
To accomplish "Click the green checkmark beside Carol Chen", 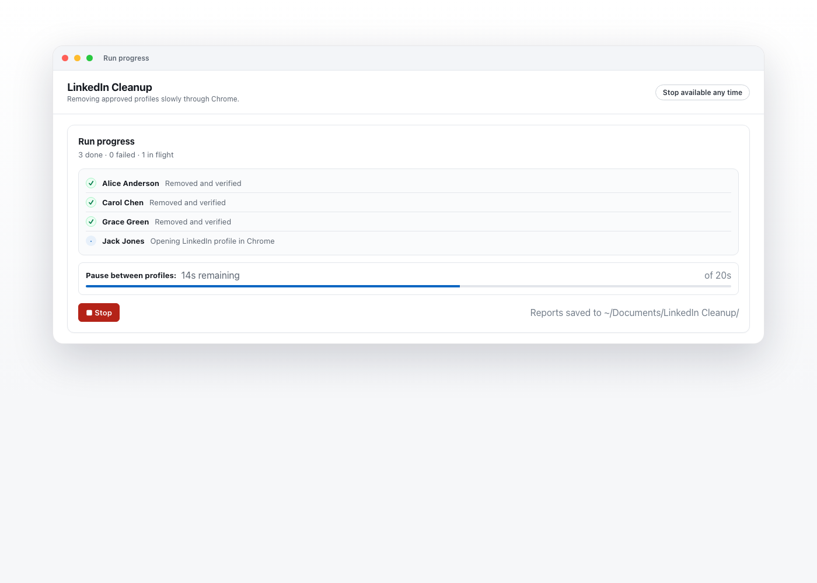I will pyautogui.click(x=91, y=202).
